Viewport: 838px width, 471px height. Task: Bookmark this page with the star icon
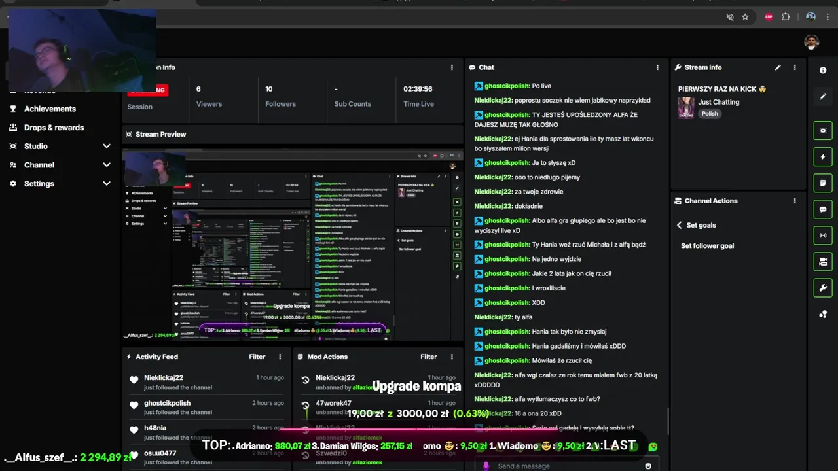[745, 17]
